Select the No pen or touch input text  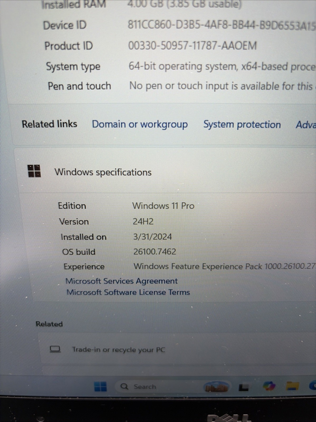221,86
